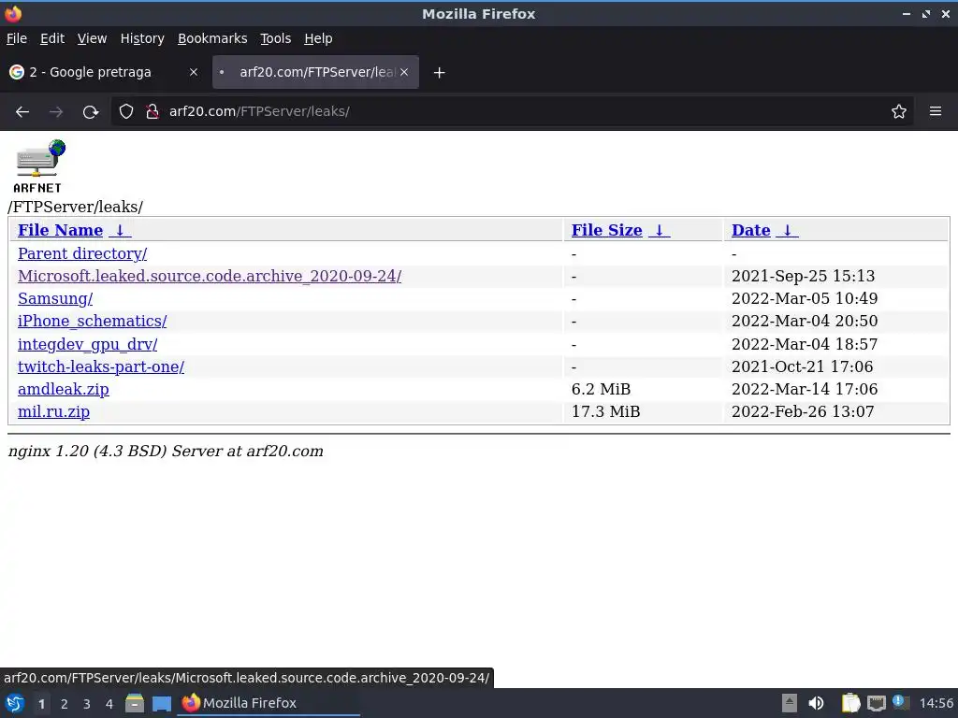Open the View menu

click(x=93, y=38)
